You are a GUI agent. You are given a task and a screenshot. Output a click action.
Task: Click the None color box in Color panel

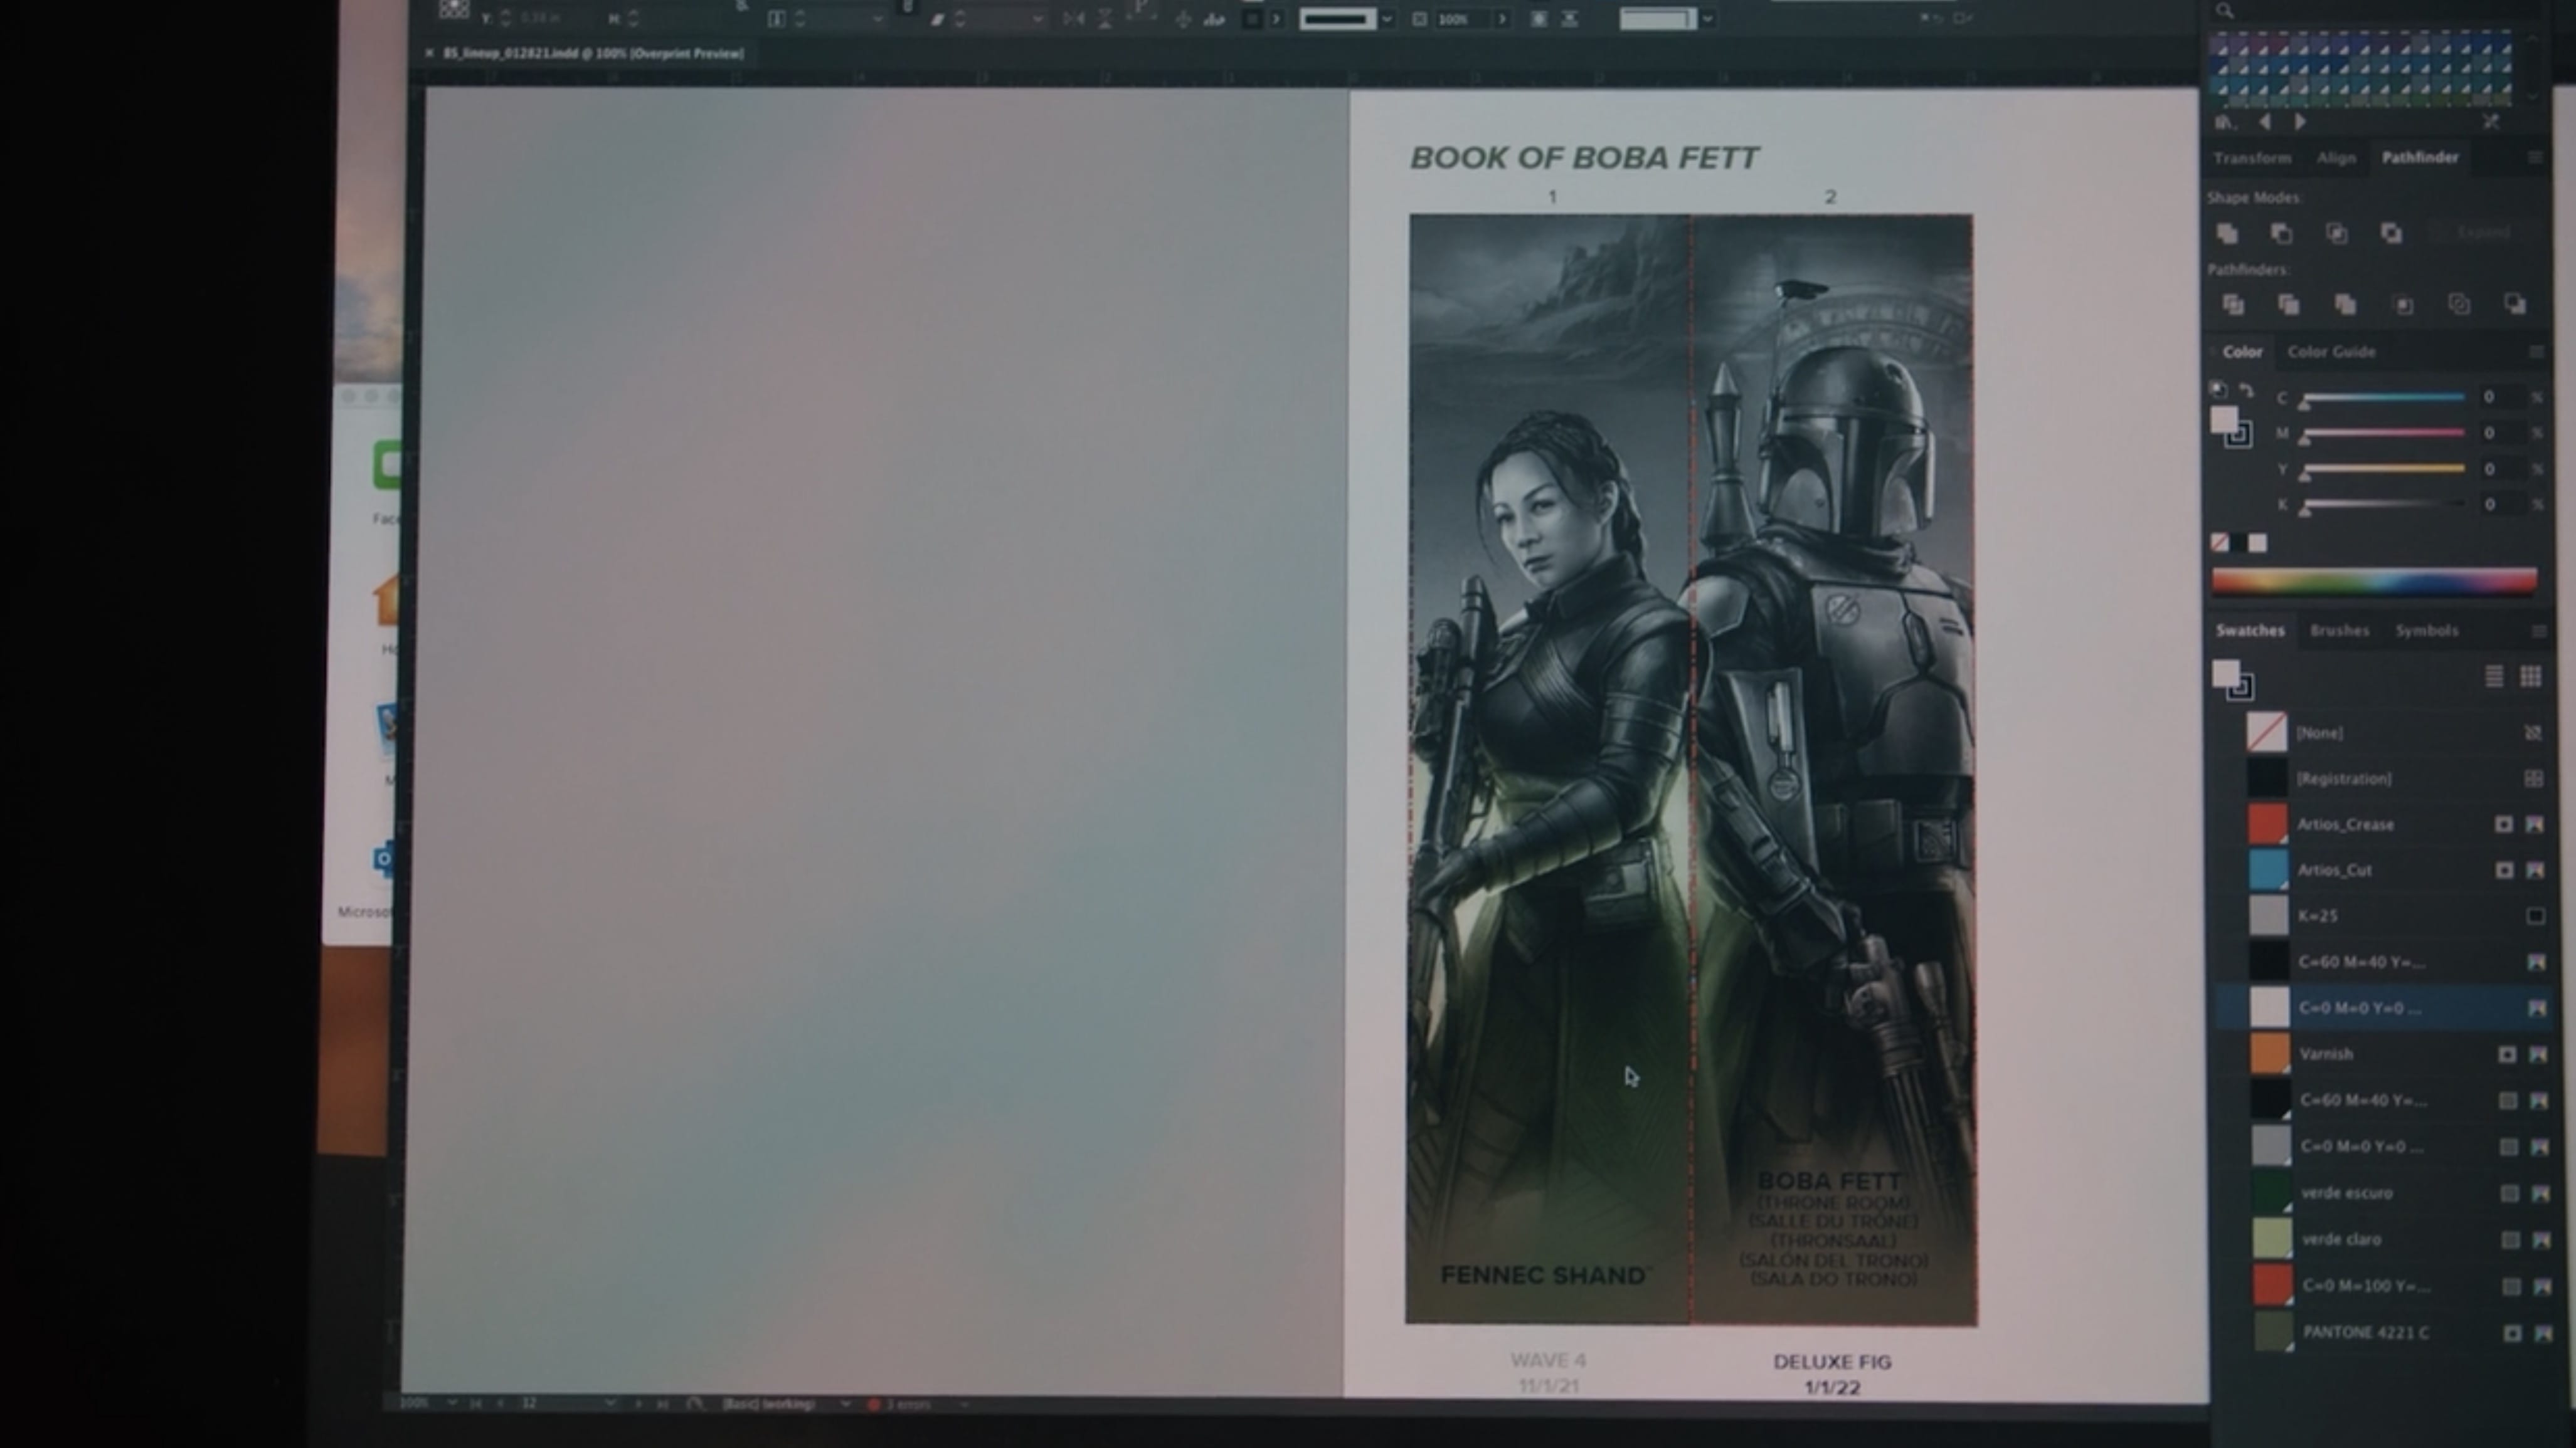coord(2219,543)
